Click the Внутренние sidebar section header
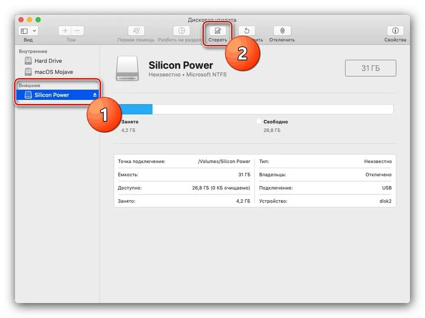The width and height of the screenshot is (425, 318). 33,51
